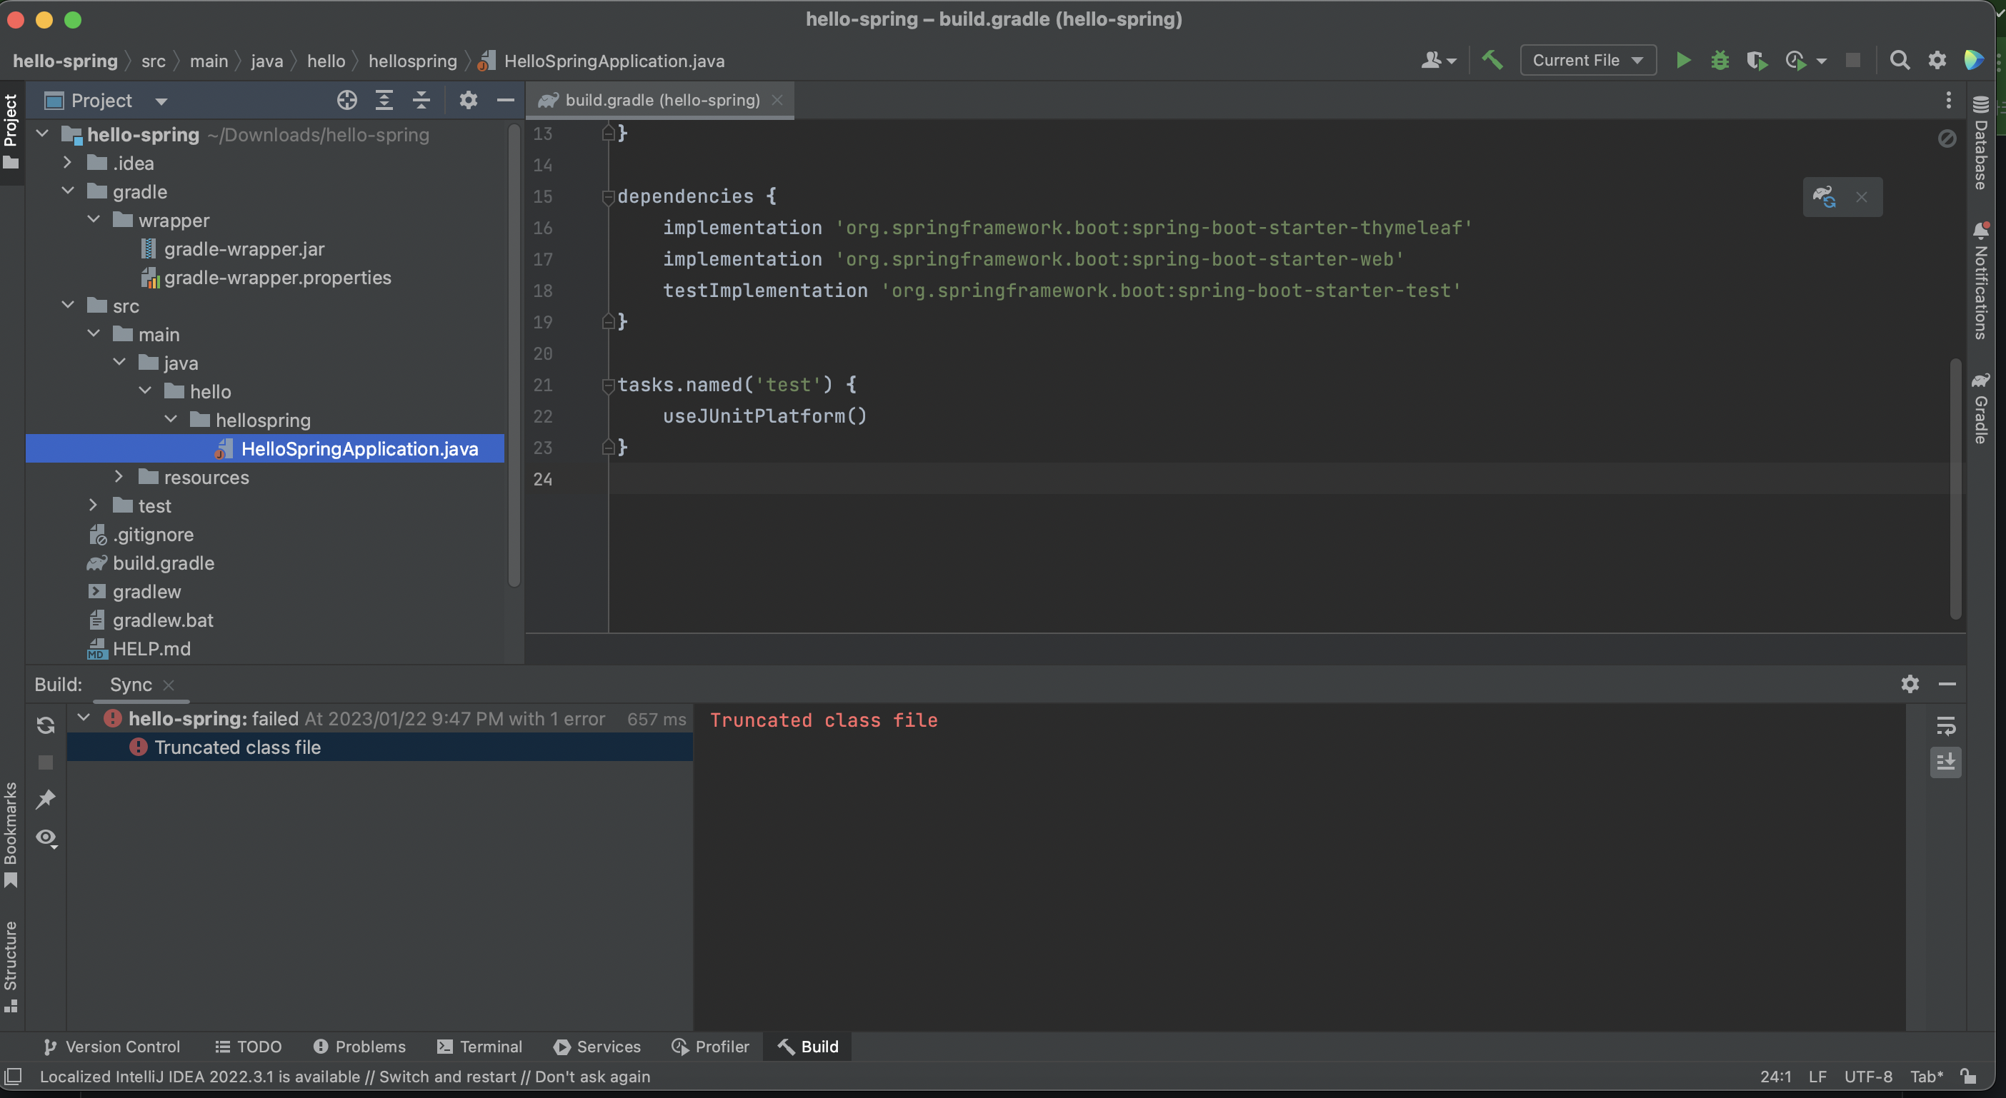Toggle soft-wrap in build output

tap(1945, 726)
